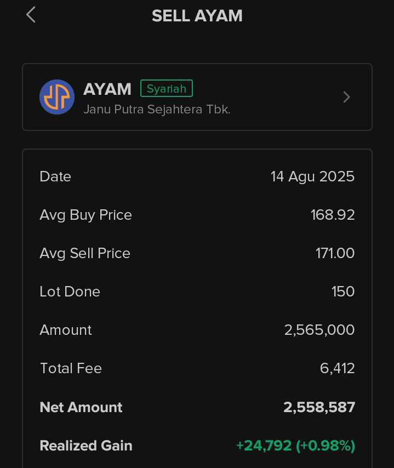Viewport: 394px width, 468px height.
Task: Tap the Total Fee label
Action: [x=71, y=368]
